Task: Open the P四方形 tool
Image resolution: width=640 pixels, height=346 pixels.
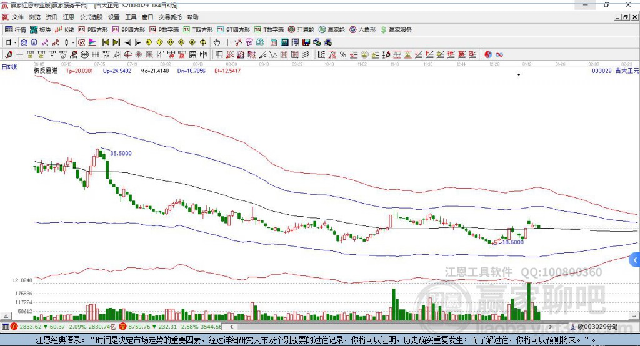Action: pyautogui.click(x=93, y=30)
